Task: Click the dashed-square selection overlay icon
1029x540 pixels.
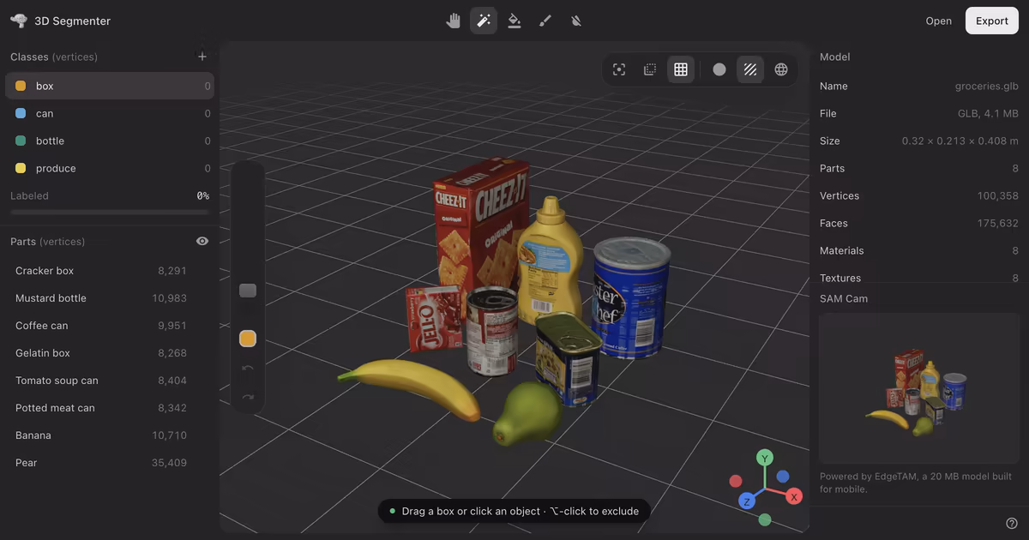Action: (x=650, y=69)
